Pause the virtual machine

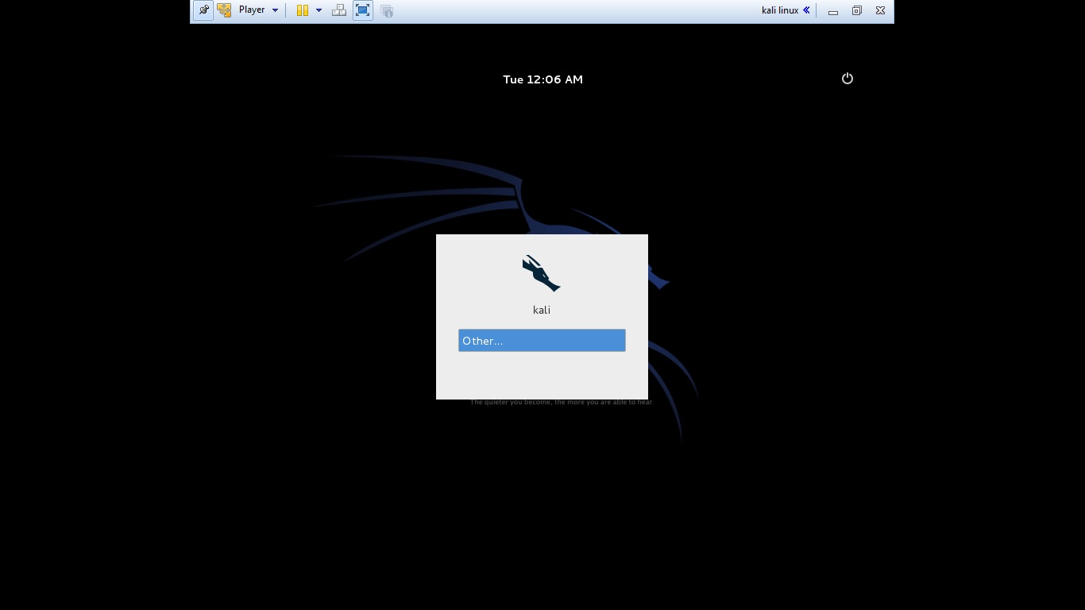303,10
